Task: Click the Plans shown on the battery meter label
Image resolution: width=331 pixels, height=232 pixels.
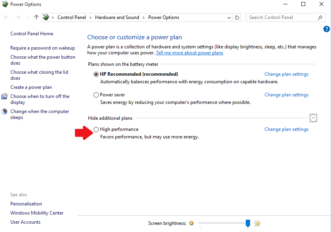Action: coord(123,64)
